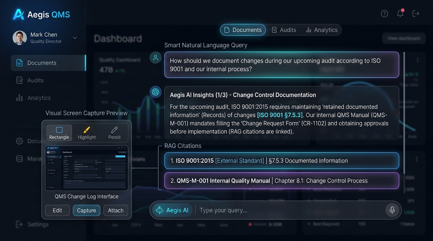This screenshot has height=241, width=433.
Task: Click the 'QMS Change Log Interface' caption
Action: (87, 196)
